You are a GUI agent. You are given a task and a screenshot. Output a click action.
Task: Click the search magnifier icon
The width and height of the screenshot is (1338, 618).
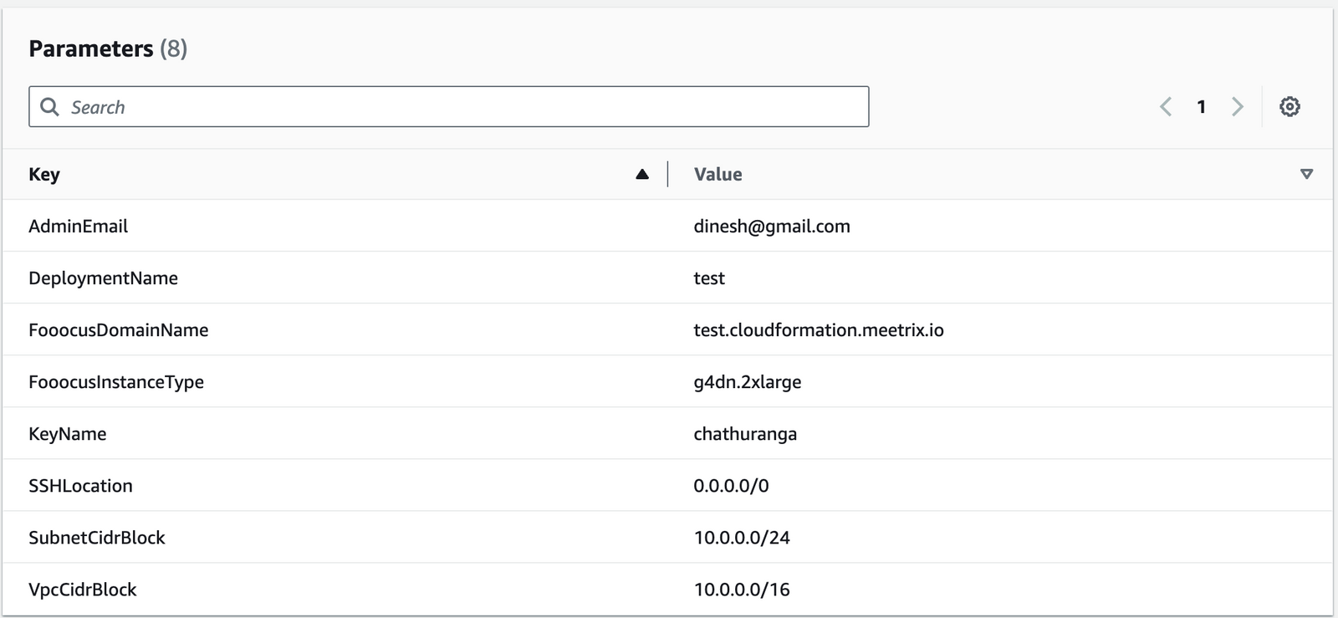pyautogui.click(x=50, y=107)
